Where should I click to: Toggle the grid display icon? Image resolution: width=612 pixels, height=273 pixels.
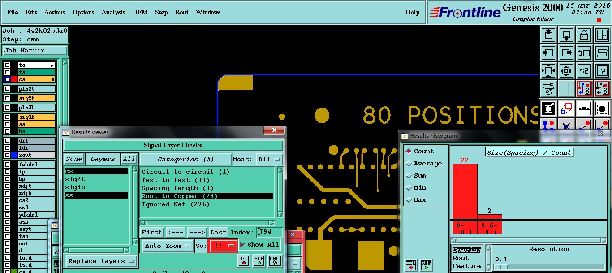pyautogui.click(x=566, y=89)
